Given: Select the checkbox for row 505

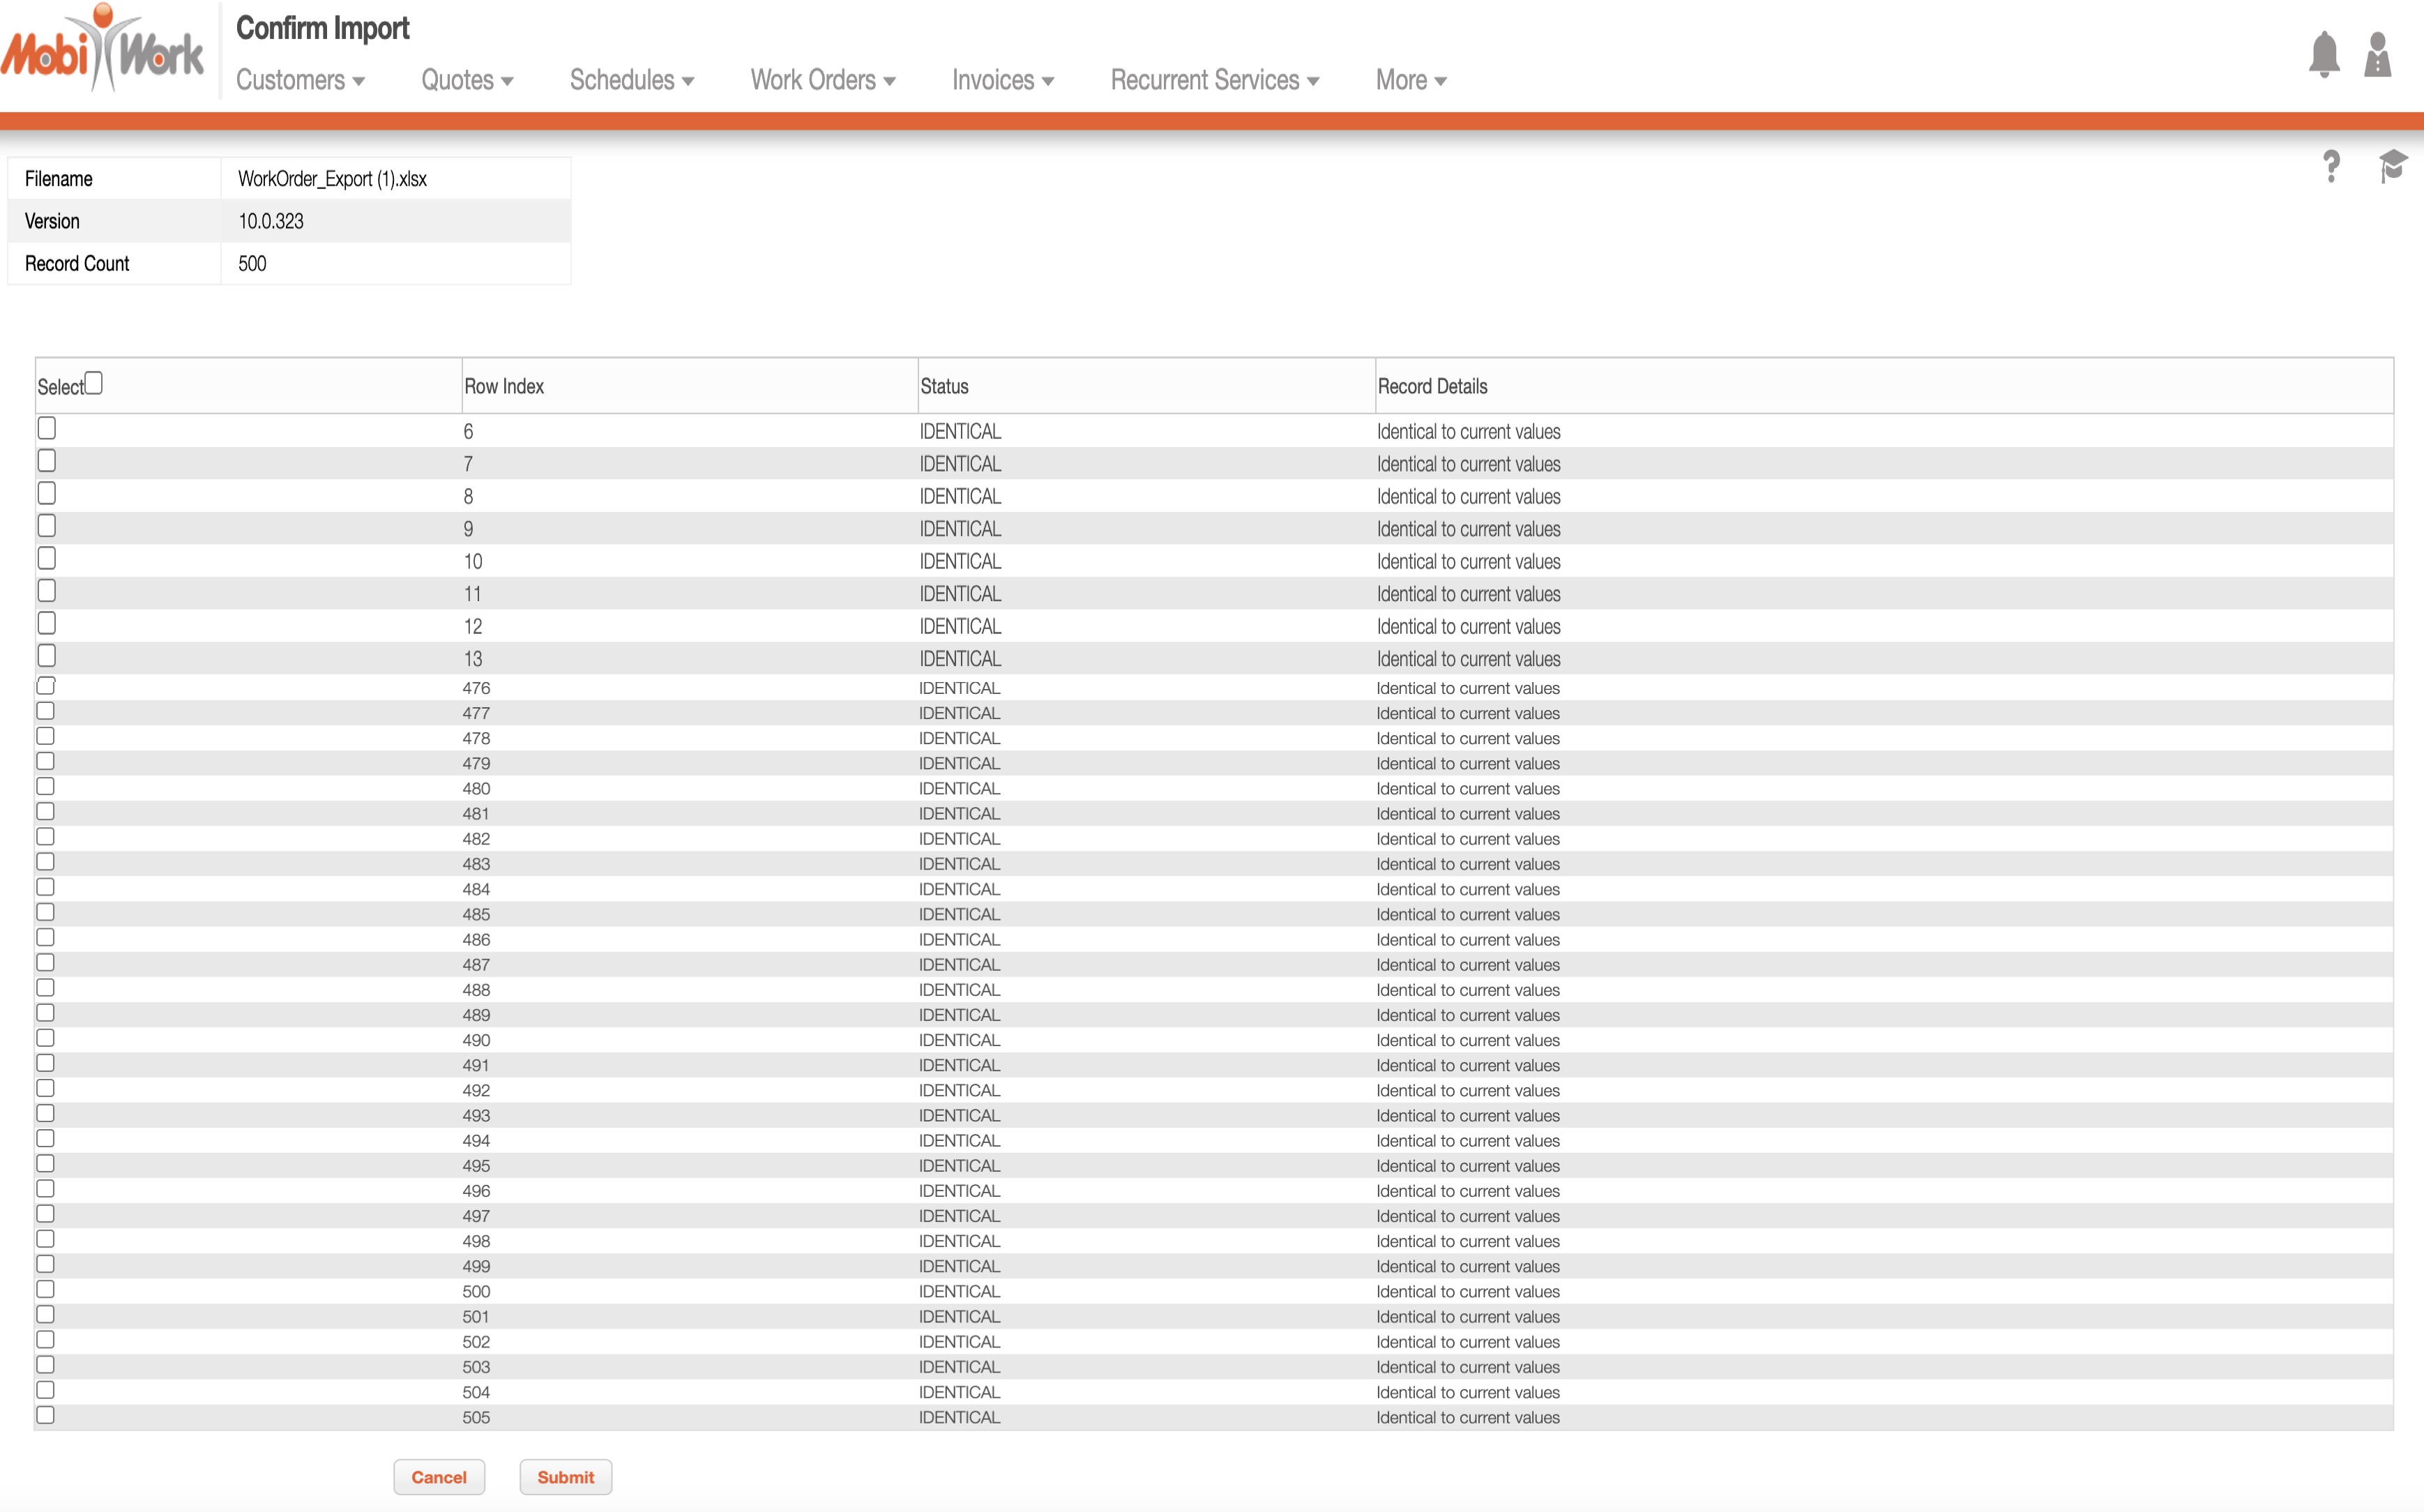Looking at the screenshot, I should coord(46,1415).
